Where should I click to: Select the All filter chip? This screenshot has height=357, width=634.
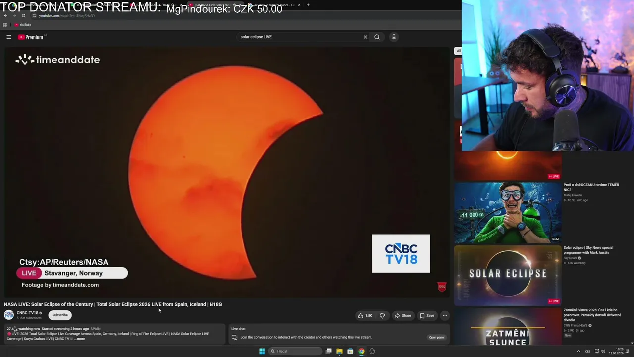[458, 51]
